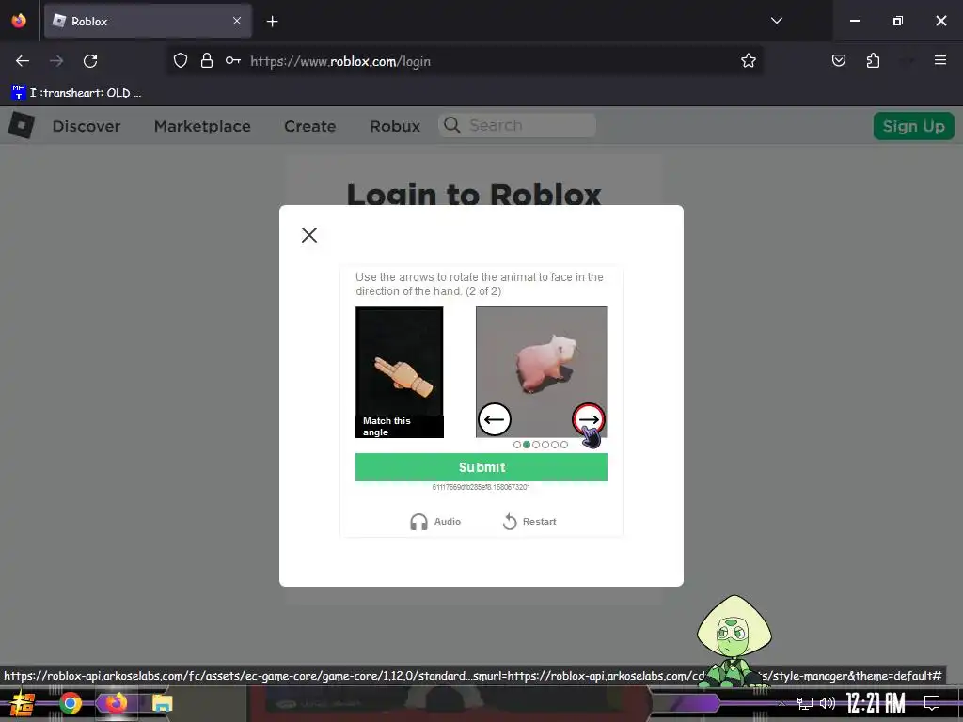Click the Sign Up button
The width and height of the screenshot is (963, 722).
[913, 126]
